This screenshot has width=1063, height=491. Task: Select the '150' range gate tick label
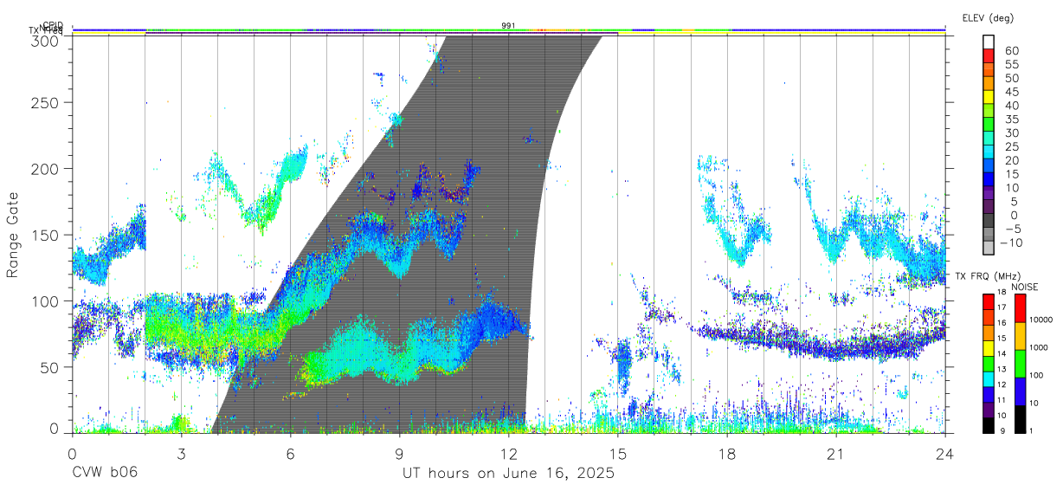point(45,235)
